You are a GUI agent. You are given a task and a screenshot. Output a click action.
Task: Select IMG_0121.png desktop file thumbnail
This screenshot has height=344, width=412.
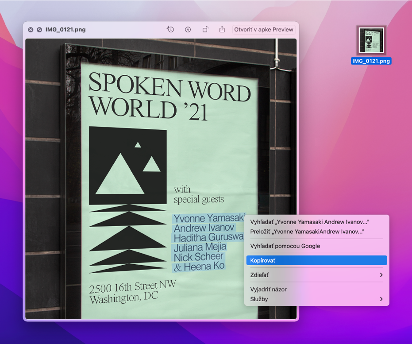pyautogui.click(x=371, y=40)
